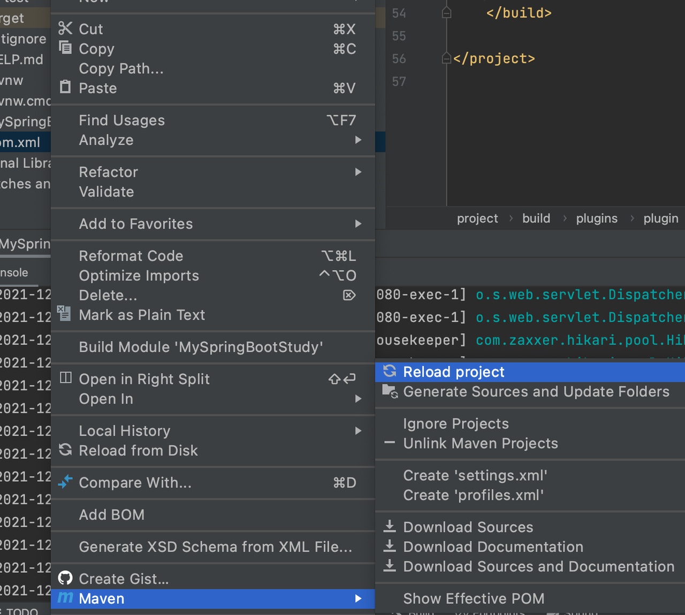
Task: Choose Reformat Code
Action: [x=213, y=256]
